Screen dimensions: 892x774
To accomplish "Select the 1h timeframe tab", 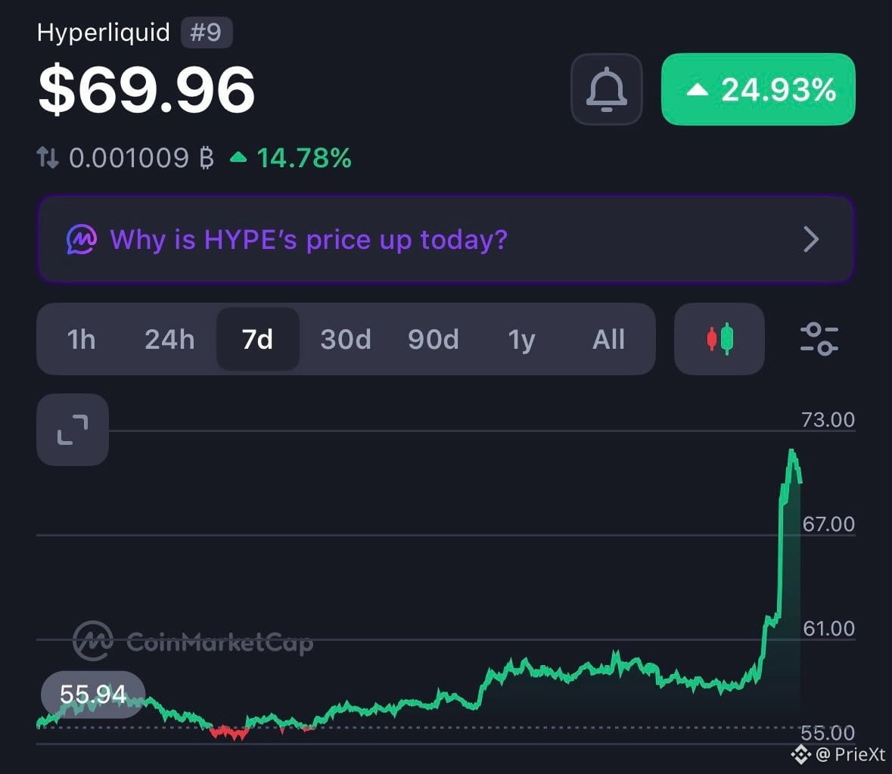I will coord(82,340).
